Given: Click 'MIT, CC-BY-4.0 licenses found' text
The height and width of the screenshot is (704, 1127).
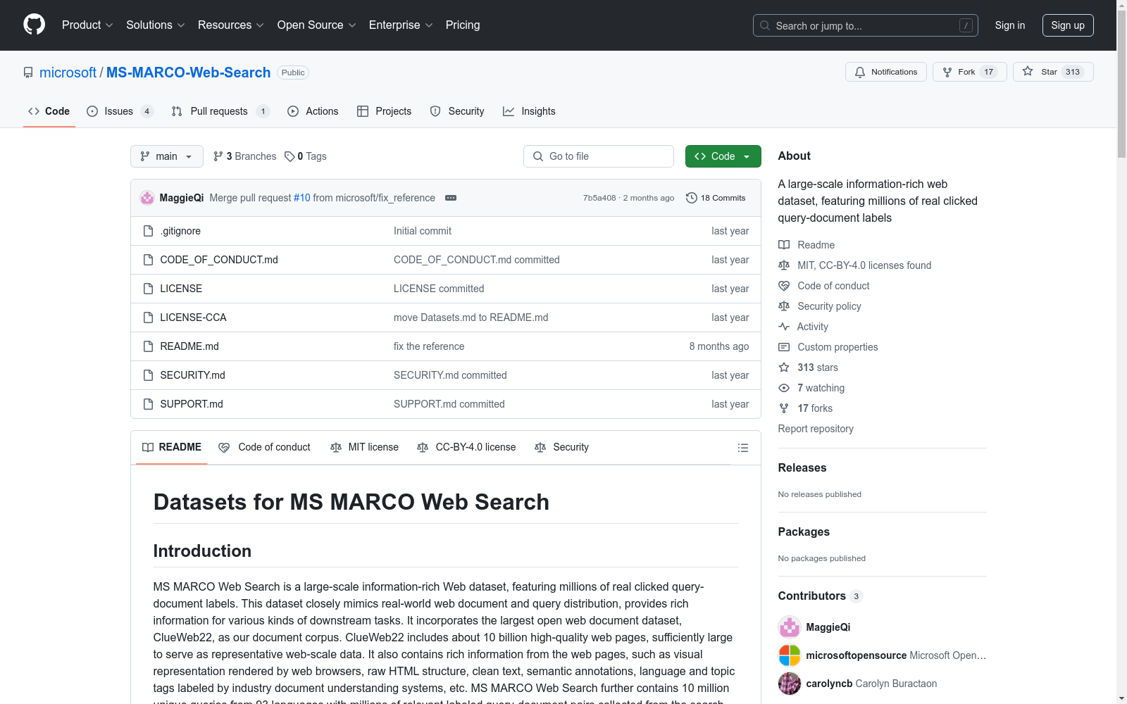Looking at the screenshot, I should tap(864, 265).
